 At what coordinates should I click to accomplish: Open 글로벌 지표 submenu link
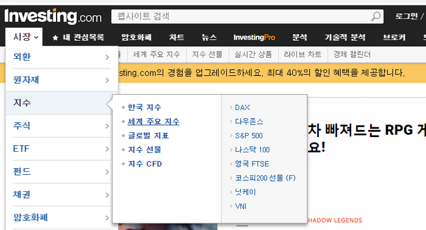click(148, 135)
